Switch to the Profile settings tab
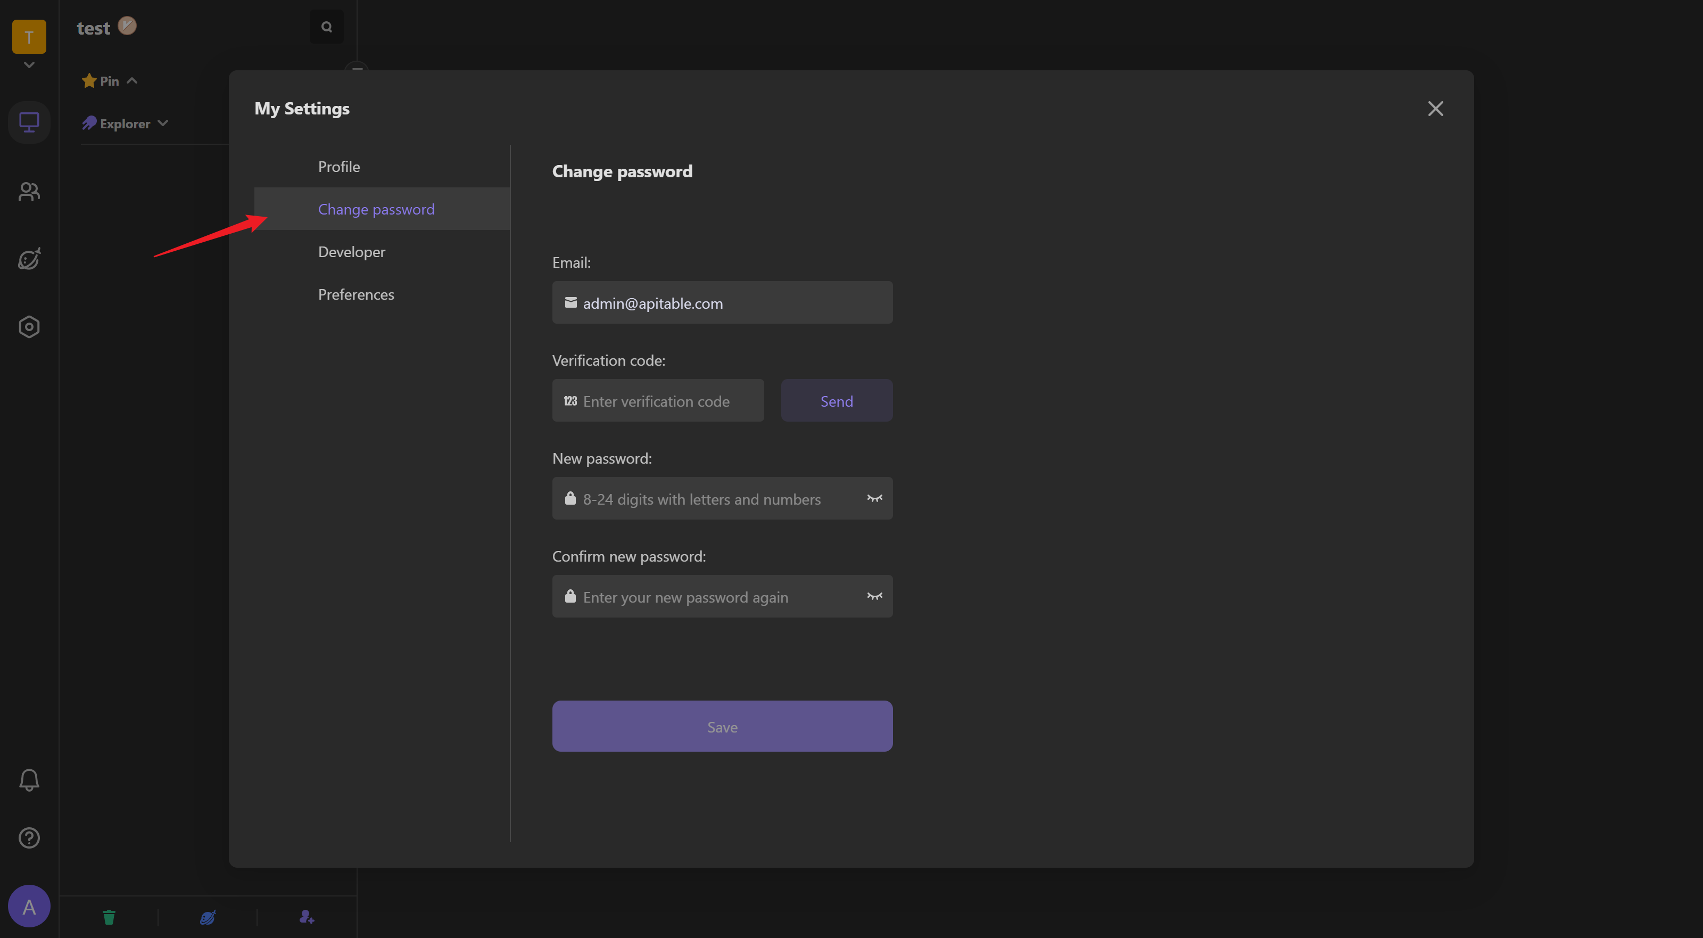 tap(338, 166)
